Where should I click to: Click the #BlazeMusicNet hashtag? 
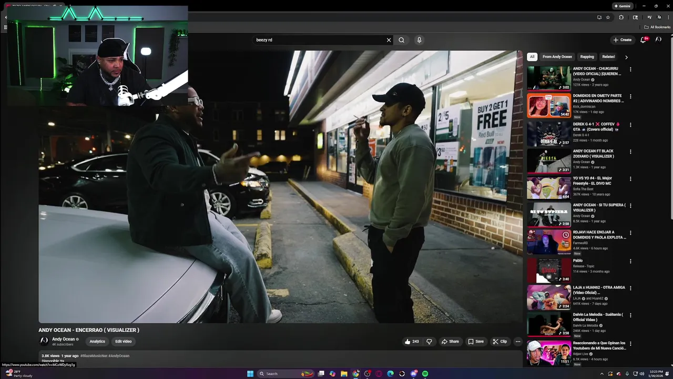coord(94,356)
